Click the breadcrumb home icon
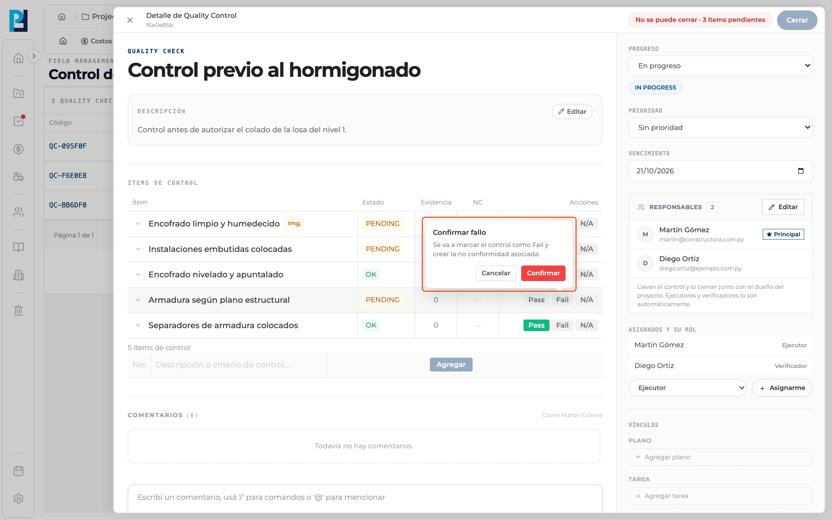This screenshot has width=832, height=520. tap(62, 16)
